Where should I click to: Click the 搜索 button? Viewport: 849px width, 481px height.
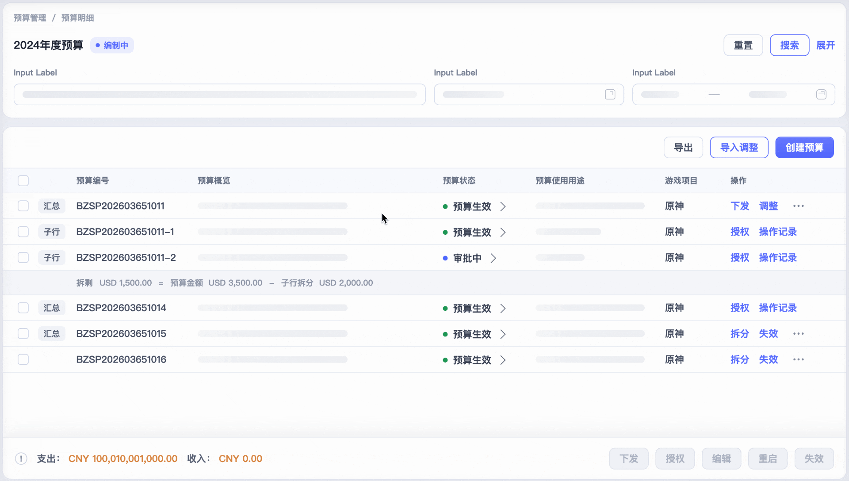pos(789,45)
